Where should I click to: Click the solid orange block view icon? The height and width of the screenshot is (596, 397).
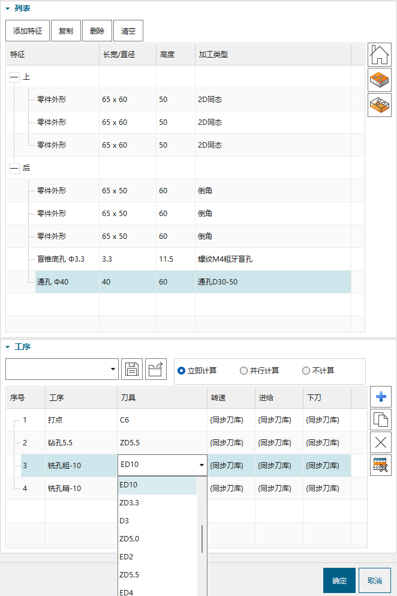click(x=380, y=80)
